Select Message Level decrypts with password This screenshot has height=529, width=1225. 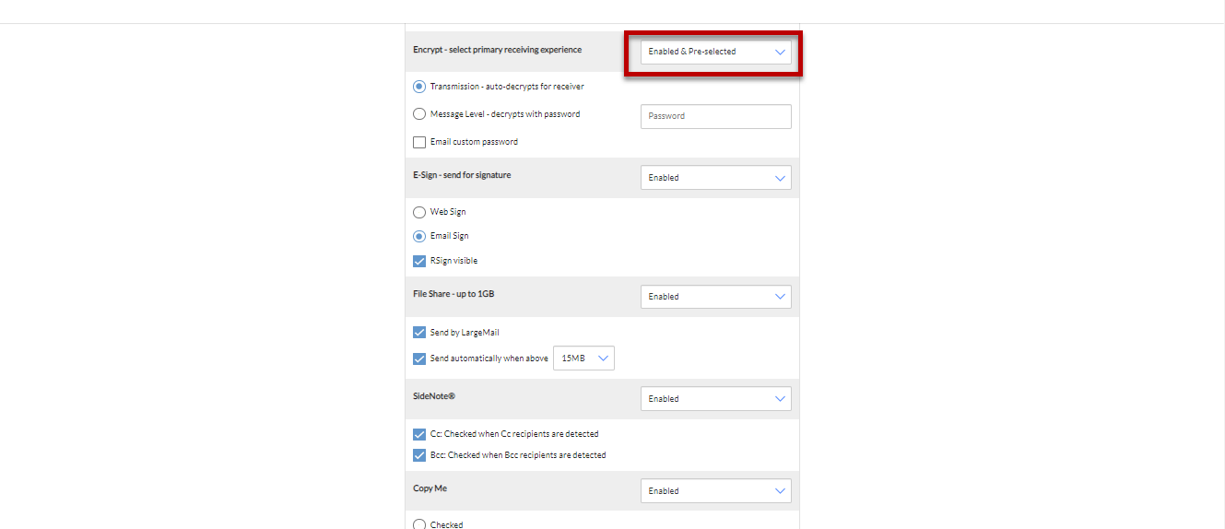(x=419, y=114)
